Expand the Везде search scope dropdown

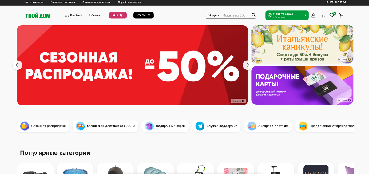(x=213, y=15)
